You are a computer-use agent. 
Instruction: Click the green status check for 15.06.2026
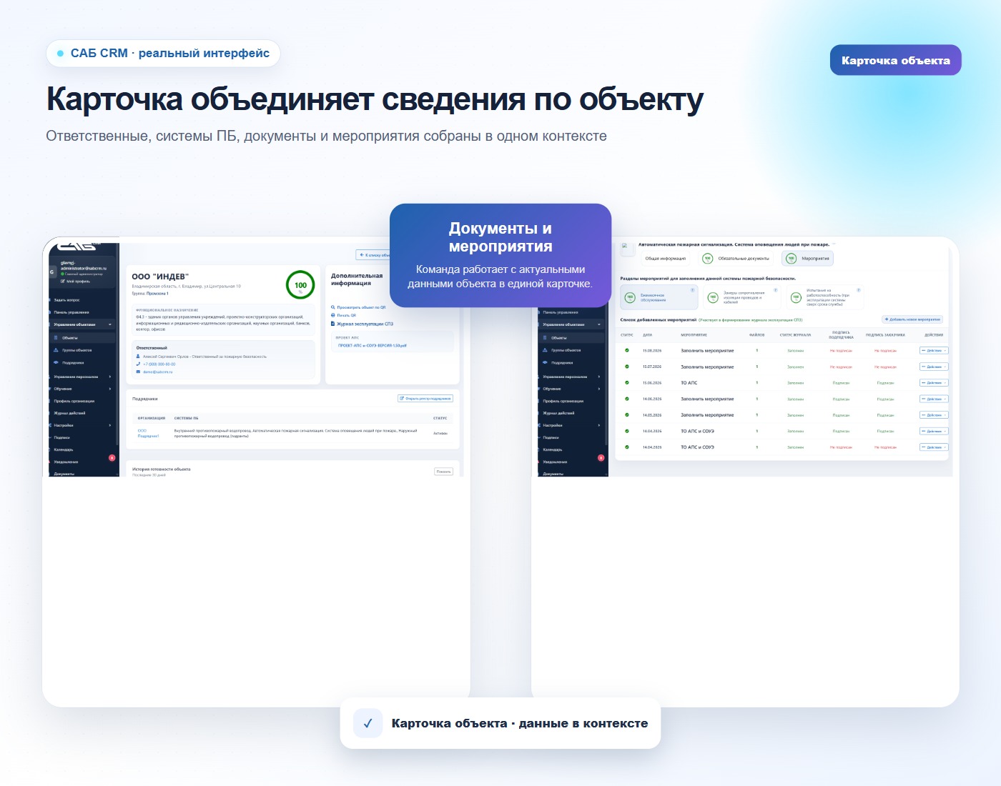pyautogui.click(x=627, y=383)
